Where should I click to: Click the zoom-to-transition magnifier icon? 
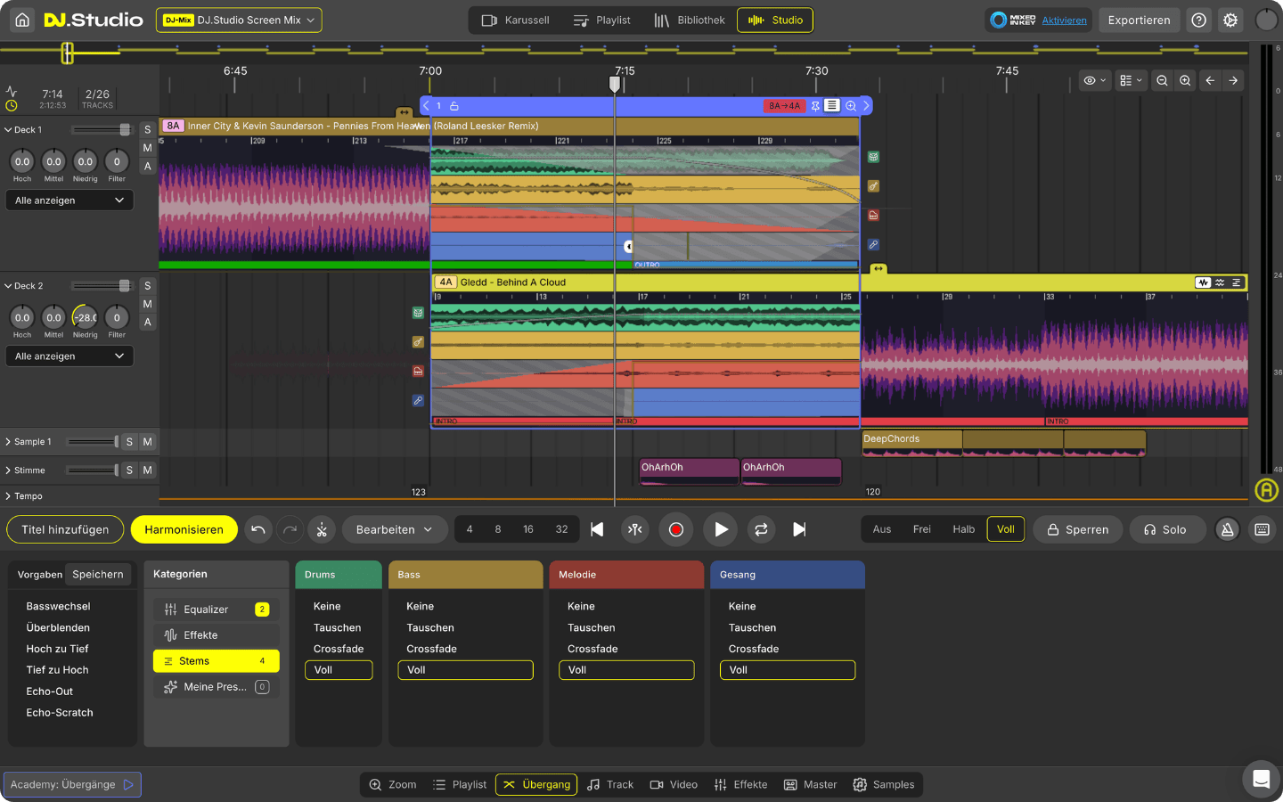coord(851,106)
